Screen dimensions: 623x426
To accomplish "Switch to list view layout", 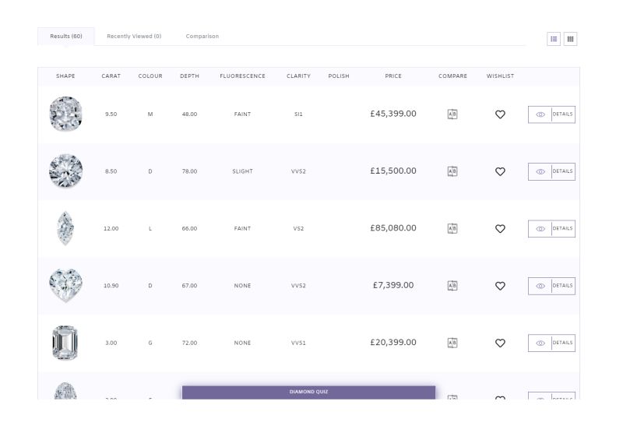I will [x=555, y=38].
